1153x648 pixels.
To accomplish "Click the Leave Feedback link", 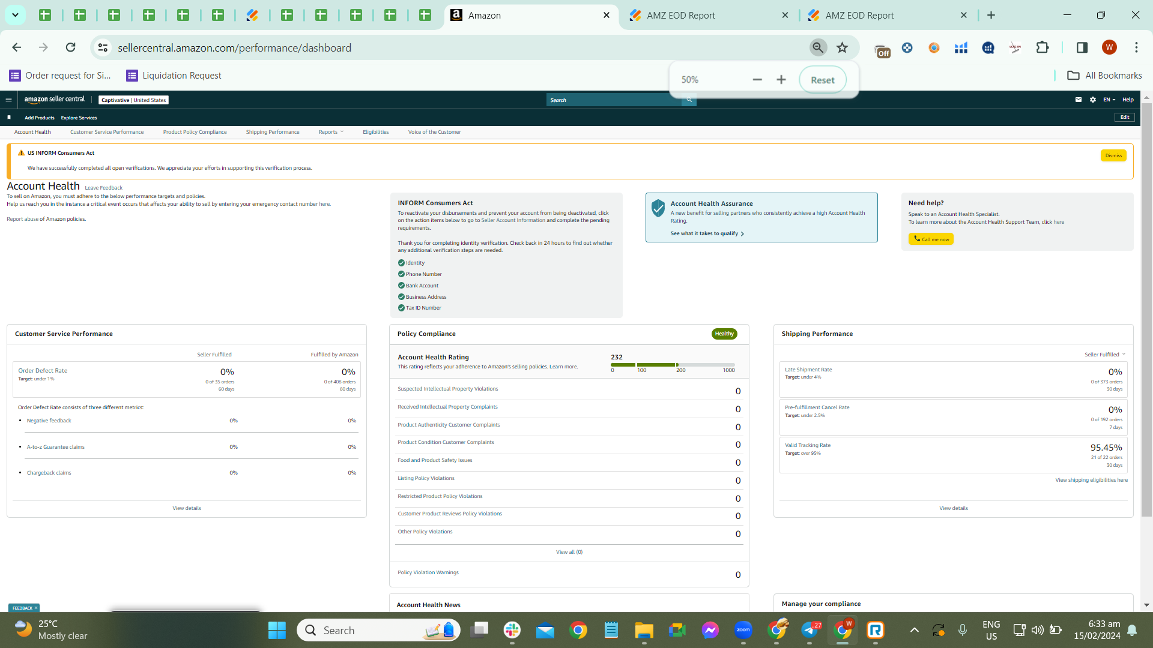I will pos(103,188).
